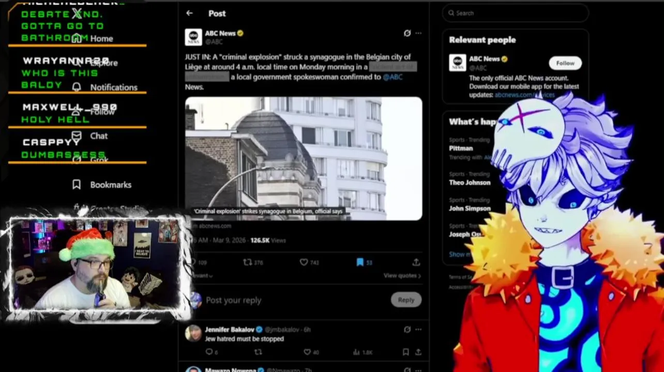Open abcnews.com link in bio

coord(524,95)
